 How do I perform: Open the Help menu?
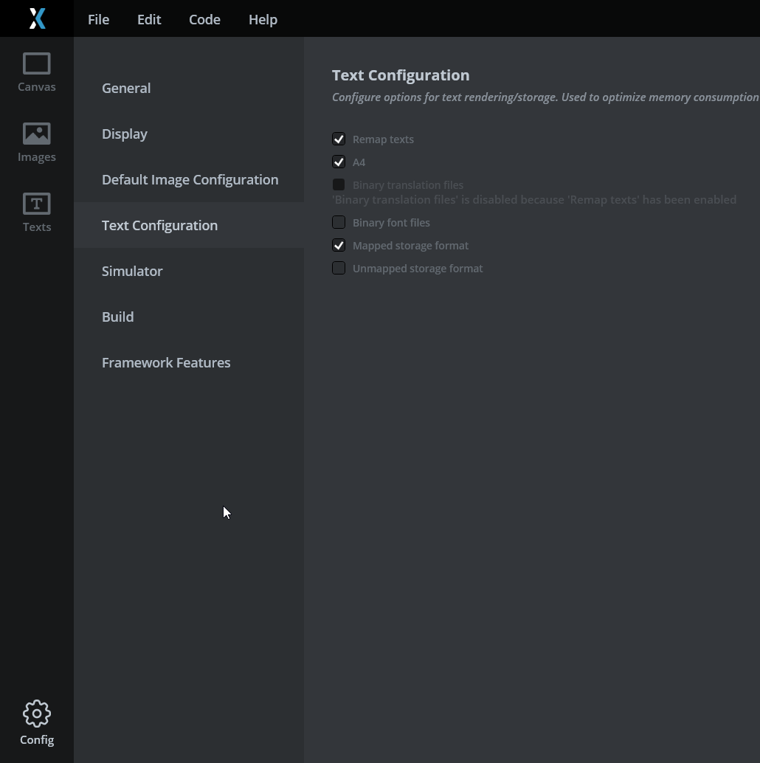263,19
